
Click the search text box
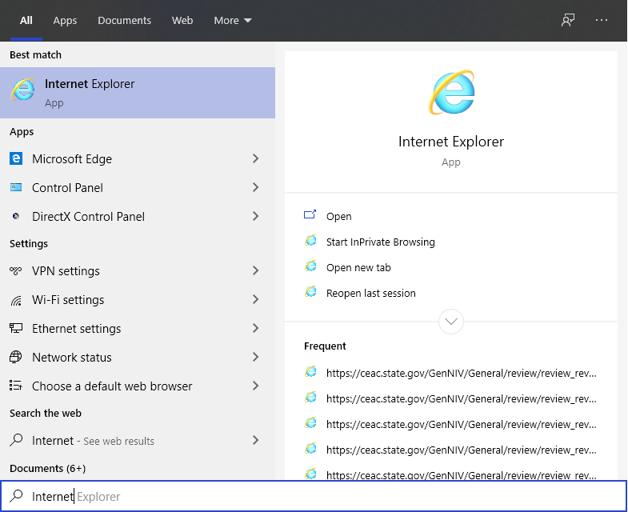click(320, 497)
